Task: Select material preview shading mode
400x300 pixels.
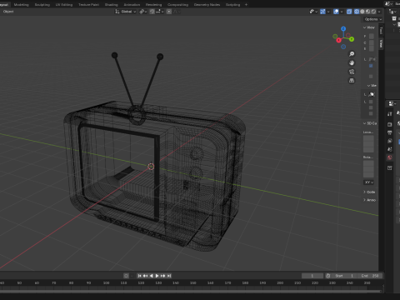Action: click(368, 12)
